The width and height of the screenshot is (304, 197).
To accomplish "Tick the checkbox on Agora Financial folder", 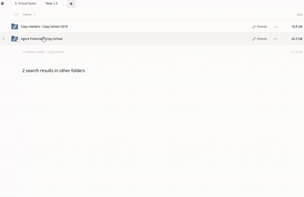I will (18, 41).
